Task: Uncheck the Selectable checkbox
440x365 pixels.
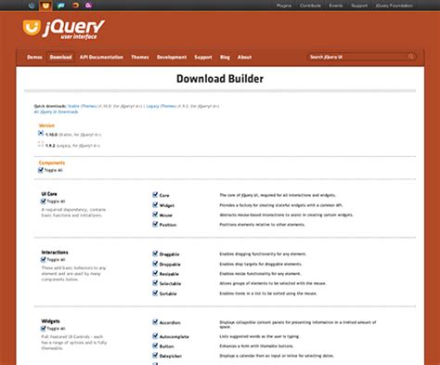Action: tap(155, 283)
